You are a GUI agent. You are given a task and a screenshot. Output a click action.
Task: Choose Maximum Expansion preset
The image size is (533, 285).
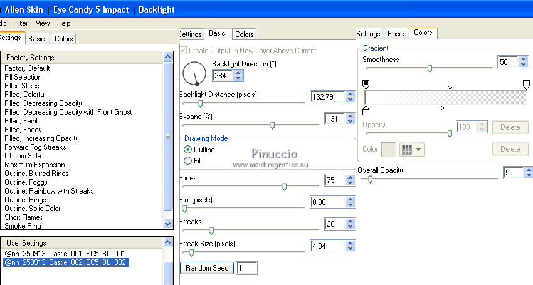point(34,165)
